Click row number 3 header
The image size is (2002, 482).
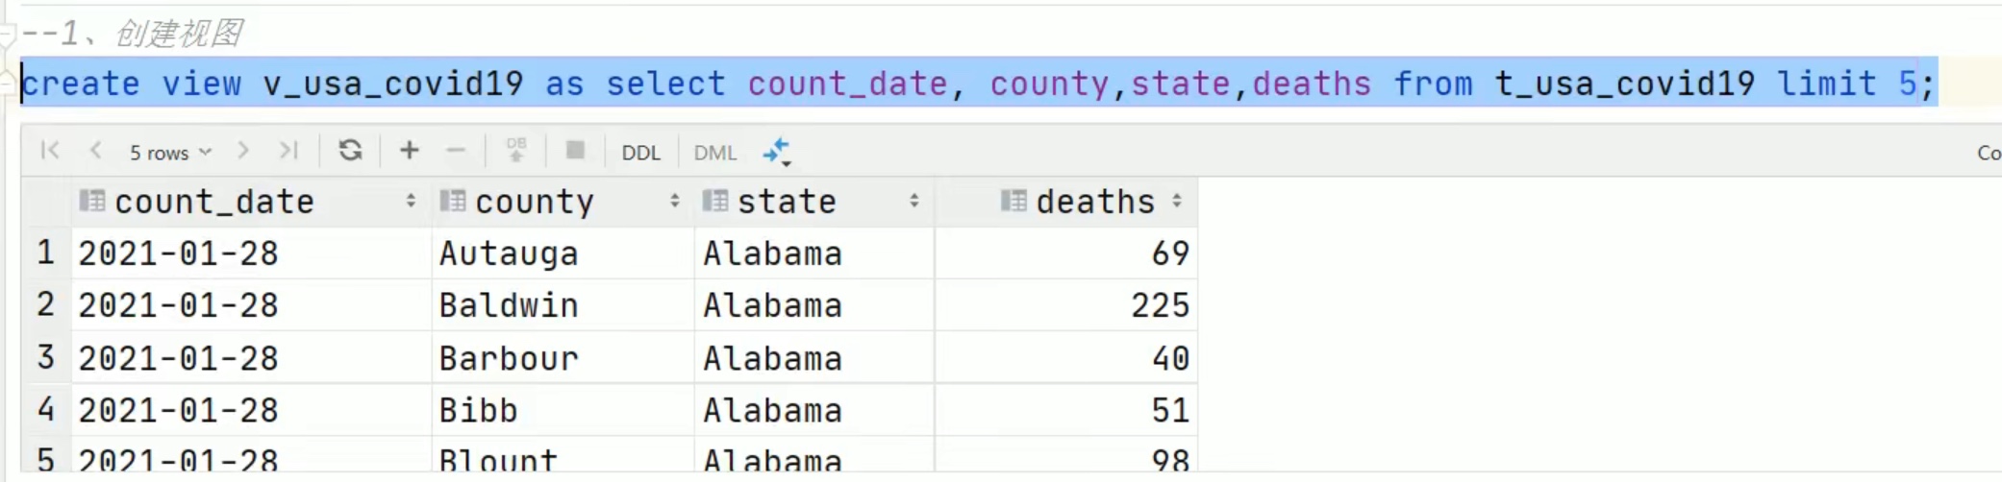46,357
